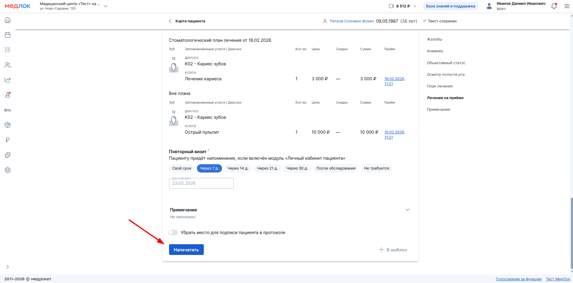The image size is (573, 283).
Task: Open the laboratory flask icon
Action: click(x=8, y=95)
